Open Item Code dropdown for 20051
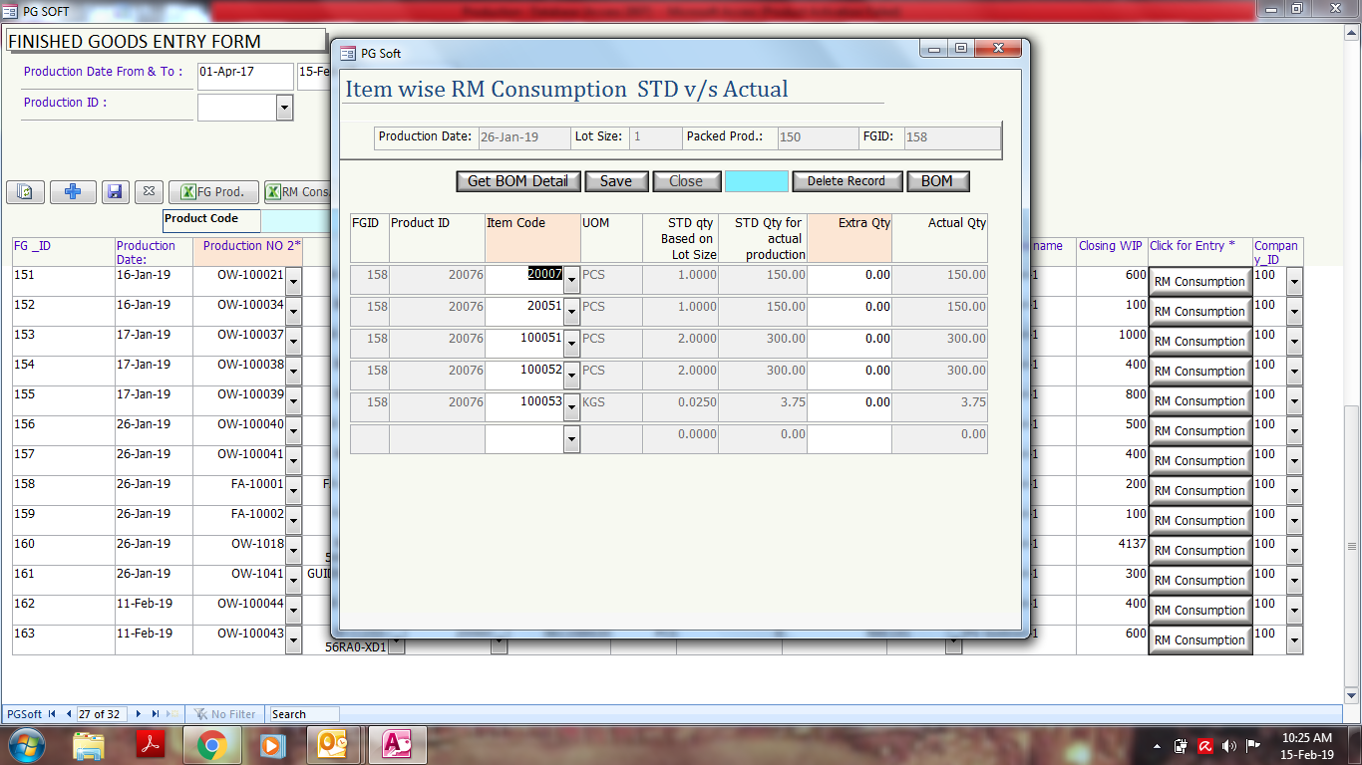This screenshot has height=765, width=1362. [571, 312]
